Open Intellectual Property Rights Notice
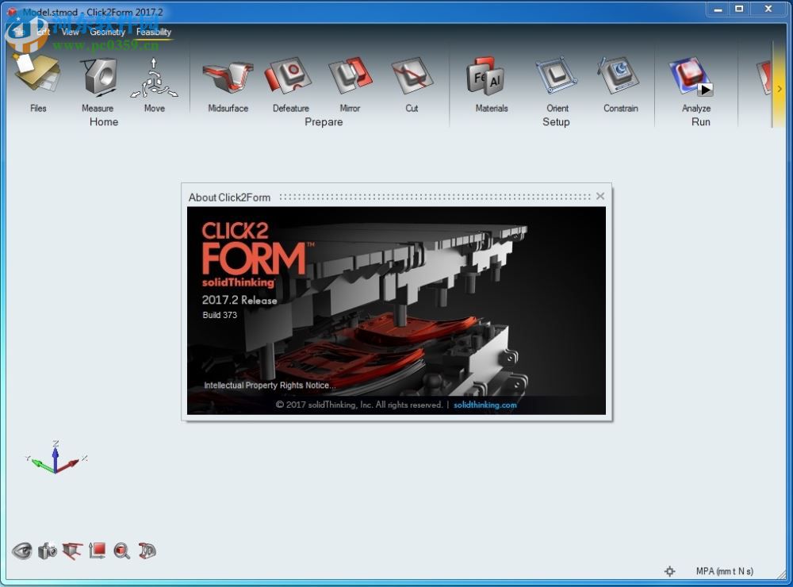The height and width of the screenshot is (587, 793). click(270, 386)
